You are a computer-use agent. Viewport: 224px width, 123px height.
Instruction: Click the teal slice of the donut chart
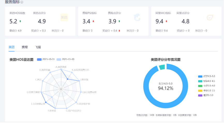[162, 67]
